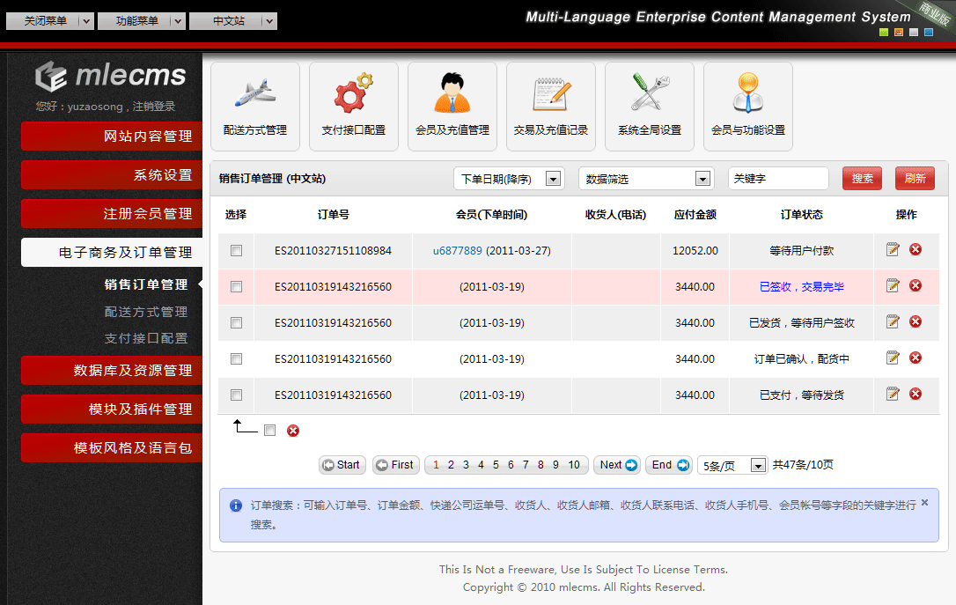
Task: Open the 交易及充值记录 notepad shortcut icon
Action: (x=550, y=107)
